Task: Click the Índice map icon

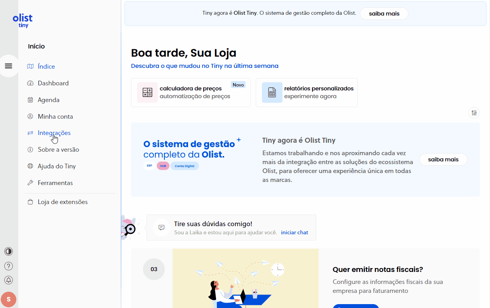Action: [x=30, y=66]
